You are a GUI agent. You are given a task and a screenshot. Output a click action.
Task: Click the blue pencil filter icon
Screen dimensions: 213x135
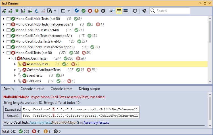[x=77, y=11]
